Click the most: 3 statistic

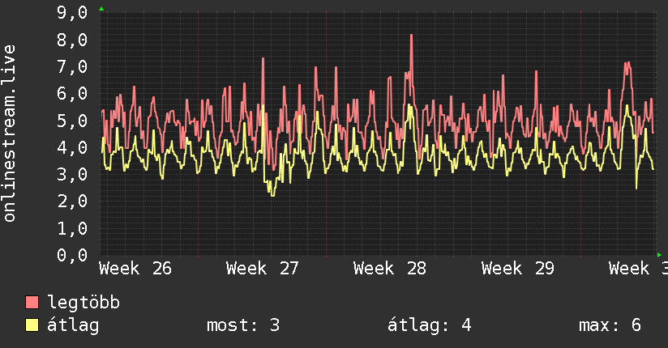tap(243, 325)
